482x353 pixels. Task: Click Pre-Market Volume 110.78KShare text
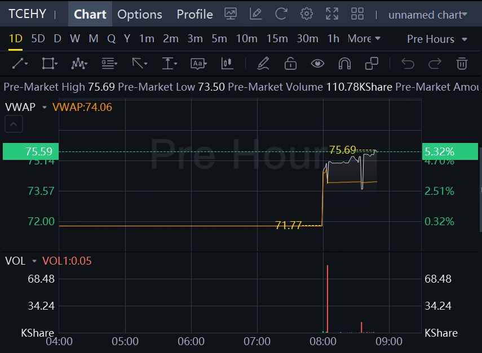coord(310,87)
